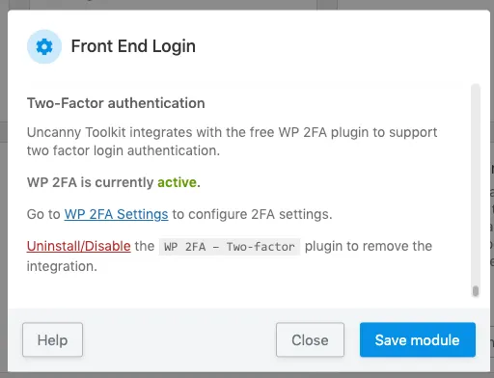Click the scrollbar thumb at the bottom of the track
494x378 pixels.
pyautogui.click(x=476, y=291)
